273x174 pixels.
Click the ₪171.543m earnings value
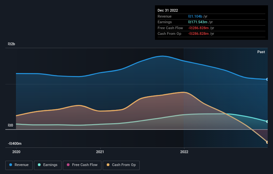(x=198, y=22)
